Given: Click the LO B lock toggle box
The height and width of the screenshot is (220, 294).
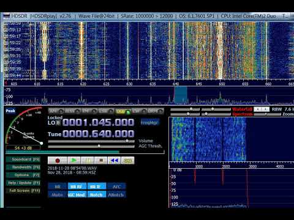Looking at the screenshot, I should pyautogui.click(x=58, y=123).
